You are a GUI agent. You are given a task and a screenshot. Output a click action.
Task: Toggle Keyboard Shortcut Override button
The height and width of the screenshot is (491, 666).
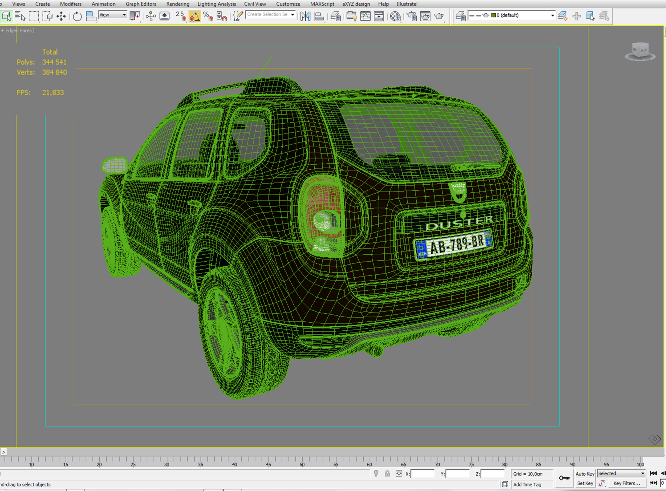click(164, 16)
